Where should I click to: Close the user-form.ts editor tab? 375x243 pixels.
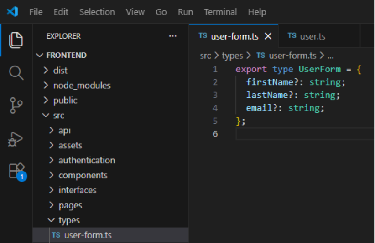[x=268, y=36]
